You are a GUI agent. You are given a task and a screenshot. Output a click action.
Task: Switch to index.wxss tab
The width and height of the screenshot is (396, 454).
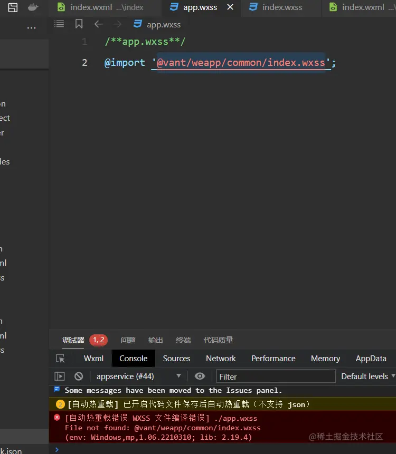pos(282,7)
